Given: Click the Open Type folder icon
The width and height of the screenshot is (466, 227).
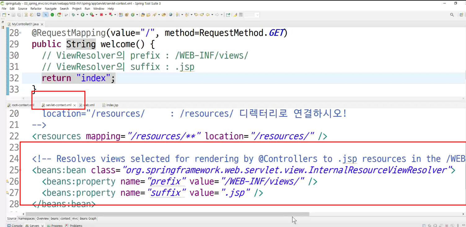Looking at the screenshot, I should point(143,15).
